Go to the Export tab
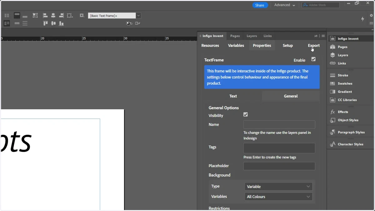Screen dimensions: 375x211 point(314,46)
